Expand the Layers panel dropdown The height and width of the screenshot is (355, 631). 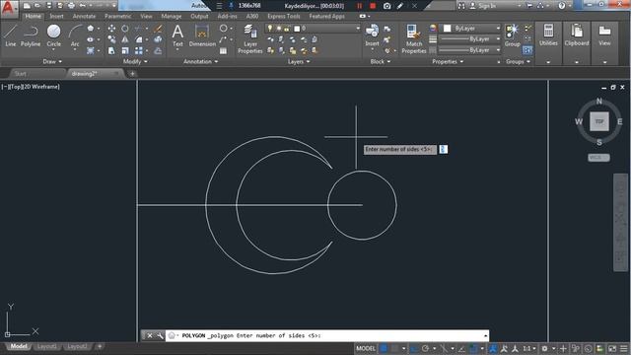[299, 61]
